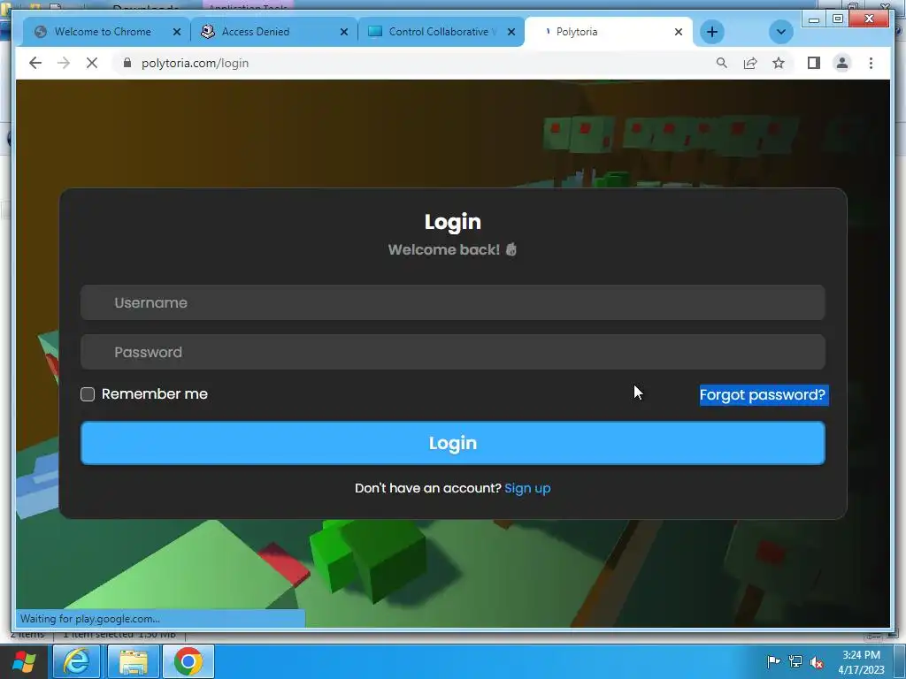Focus the Password field
The width and height of the screenshot is (906, 679).
click(x=452, y=352)
